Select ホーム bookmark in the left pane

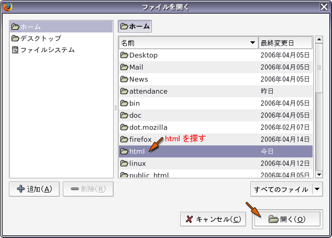(61, 27)
